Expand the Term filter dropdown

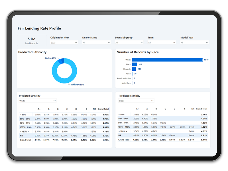[162, 42]
